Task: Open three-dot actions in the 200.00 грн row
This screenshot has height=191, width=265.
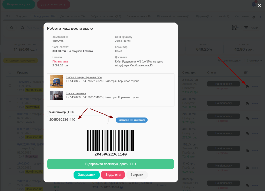Action: coord(255,118)
